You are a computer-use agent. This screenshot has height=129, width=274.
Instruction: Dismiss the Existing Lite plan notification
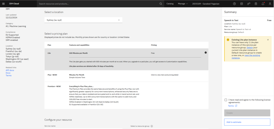click(x=268, y=40)
